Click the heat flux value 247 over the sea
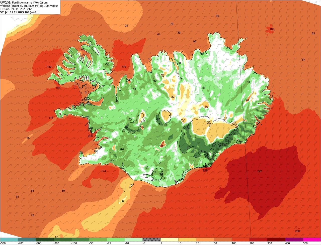The image size is (321, 245). (260, 171)
